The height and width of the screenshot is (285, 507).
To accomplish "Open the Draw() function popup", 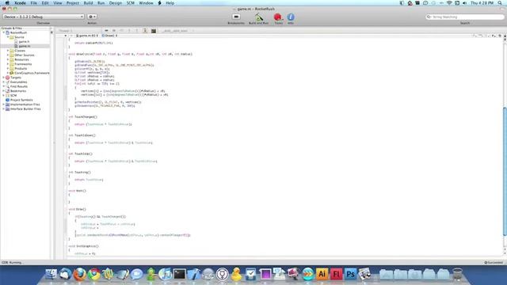I will (109, 36).
